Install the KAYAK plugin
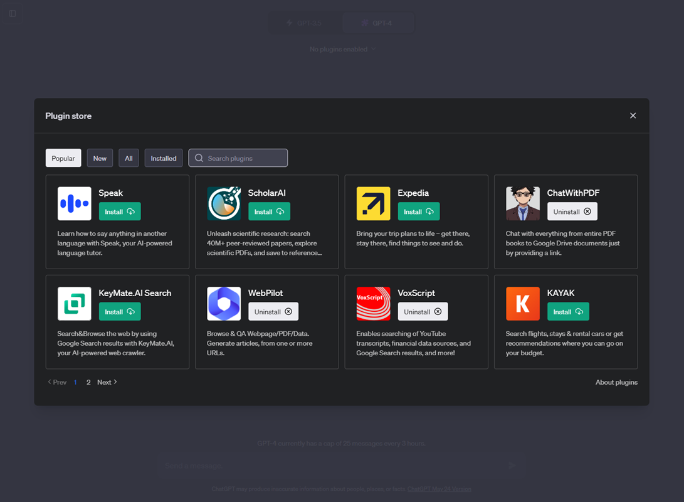Viewport: 684px width, 502px height. pos(568,312)
